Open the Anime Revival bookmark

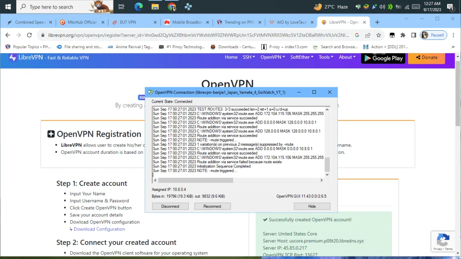(130, 46)
